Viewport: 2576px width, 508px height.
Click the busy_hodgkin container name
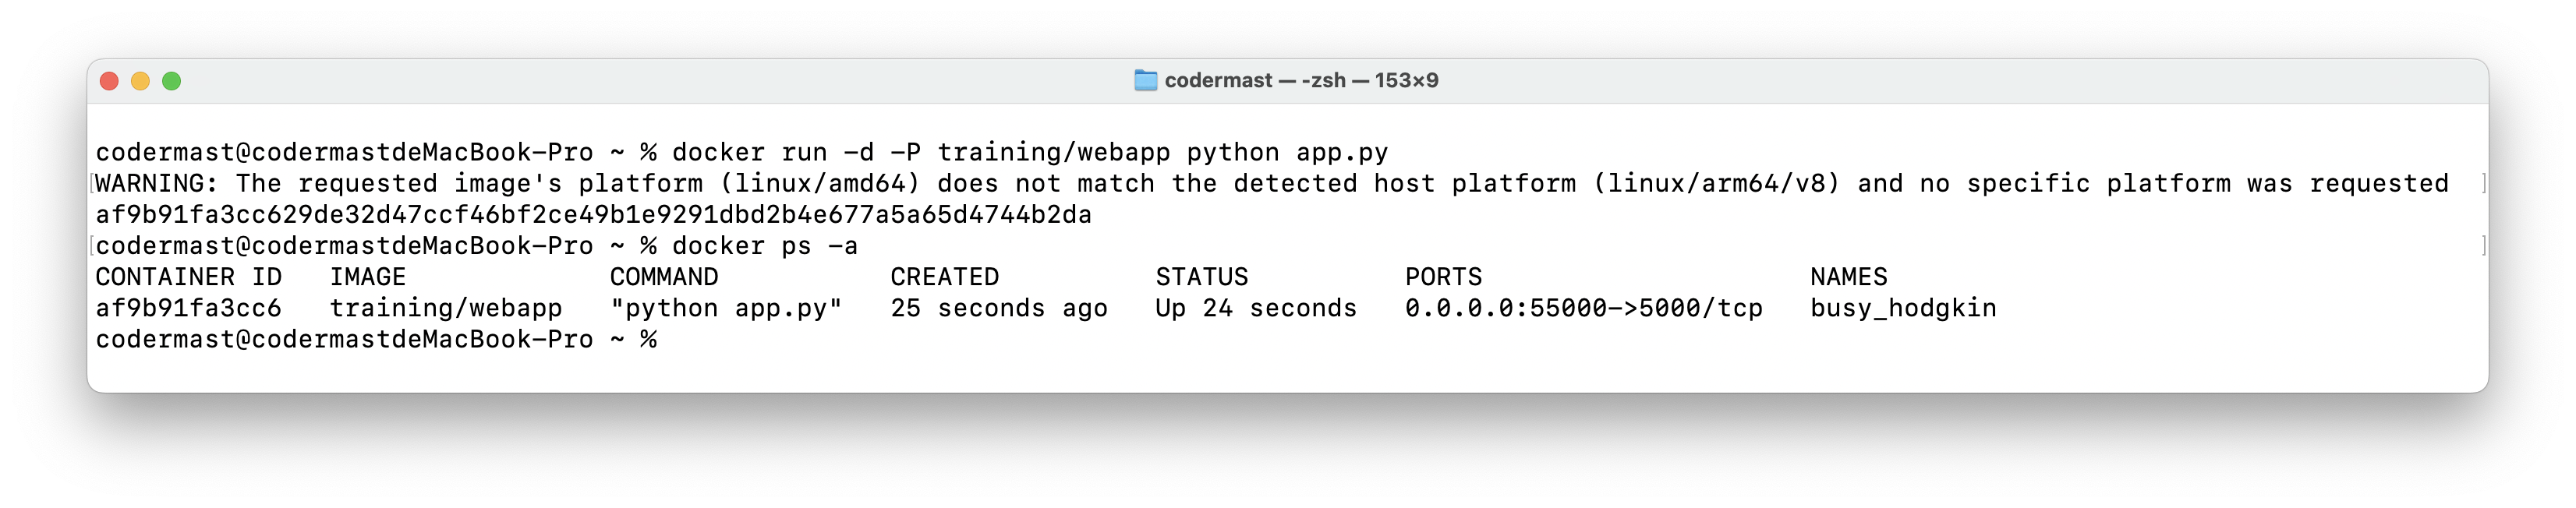(x=1903, y=308)
